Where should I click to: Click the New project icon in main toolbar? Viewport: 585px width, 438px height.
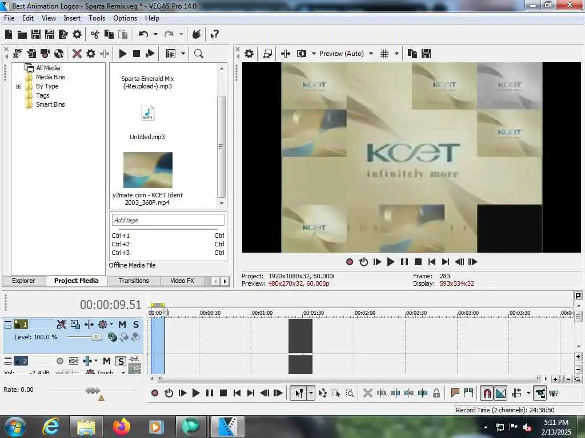pos(9,35)
